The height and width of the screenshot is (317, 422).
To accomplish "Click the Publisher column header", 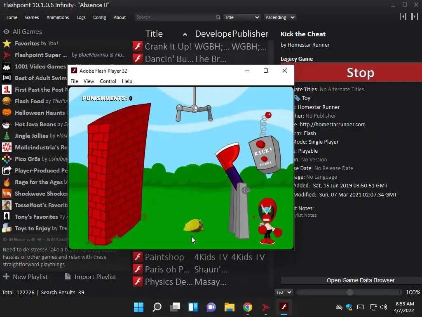I will 250,34.
